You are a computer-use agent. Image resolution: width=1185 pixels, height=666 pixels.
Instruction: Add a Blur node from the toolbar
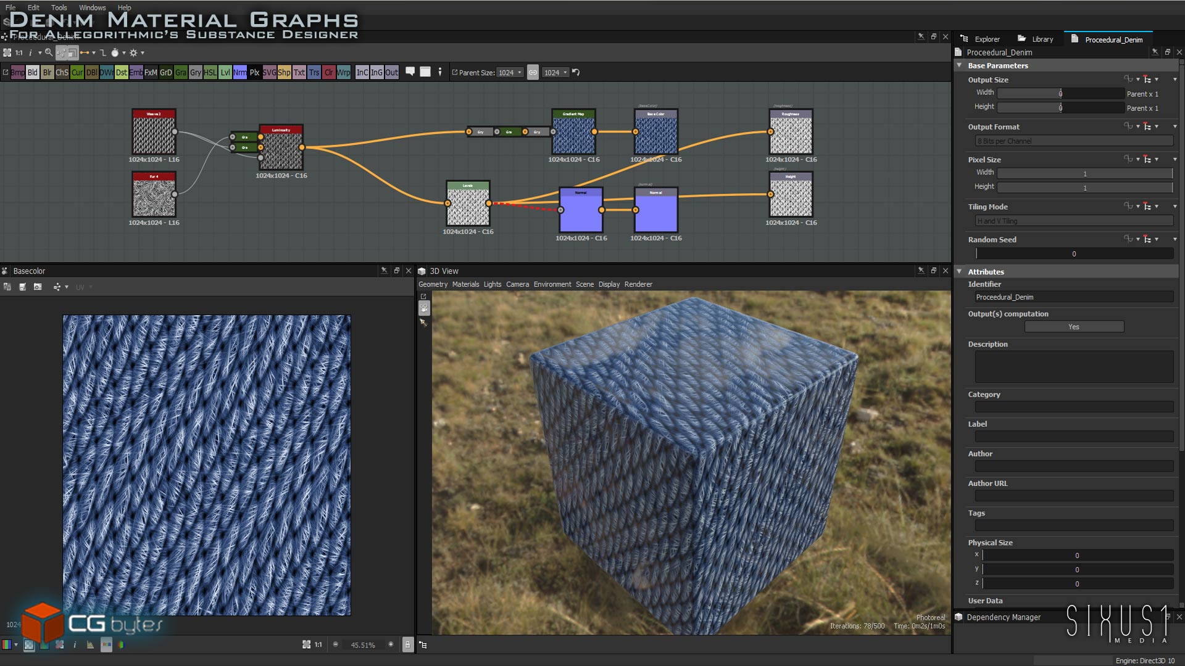(47, 73)
